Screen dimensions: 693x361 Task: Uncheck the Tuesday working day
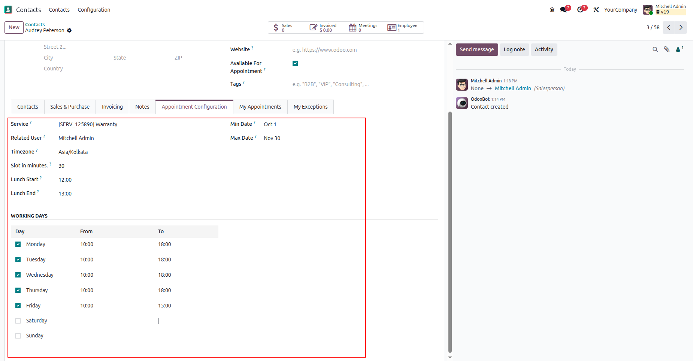pos(18,260)
